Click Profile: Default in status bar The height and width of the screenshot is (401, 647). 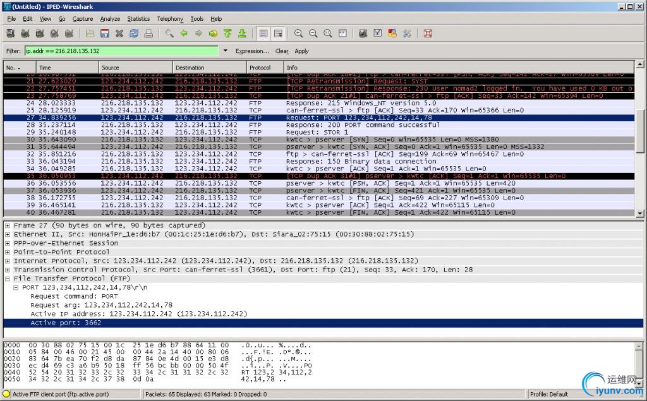click(x=549, y=394)
